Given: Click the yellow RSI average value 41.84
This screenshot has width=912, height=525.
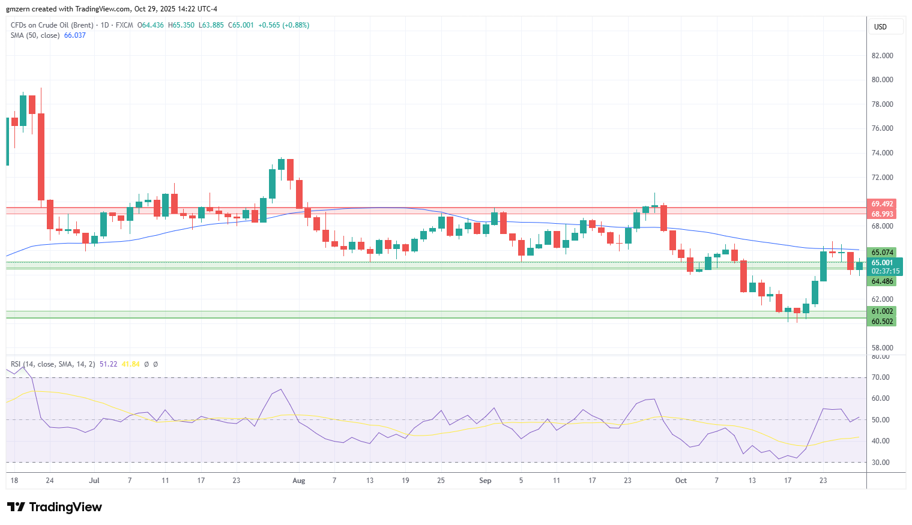Looking at the screenshot, I should [x=130, y=364].
